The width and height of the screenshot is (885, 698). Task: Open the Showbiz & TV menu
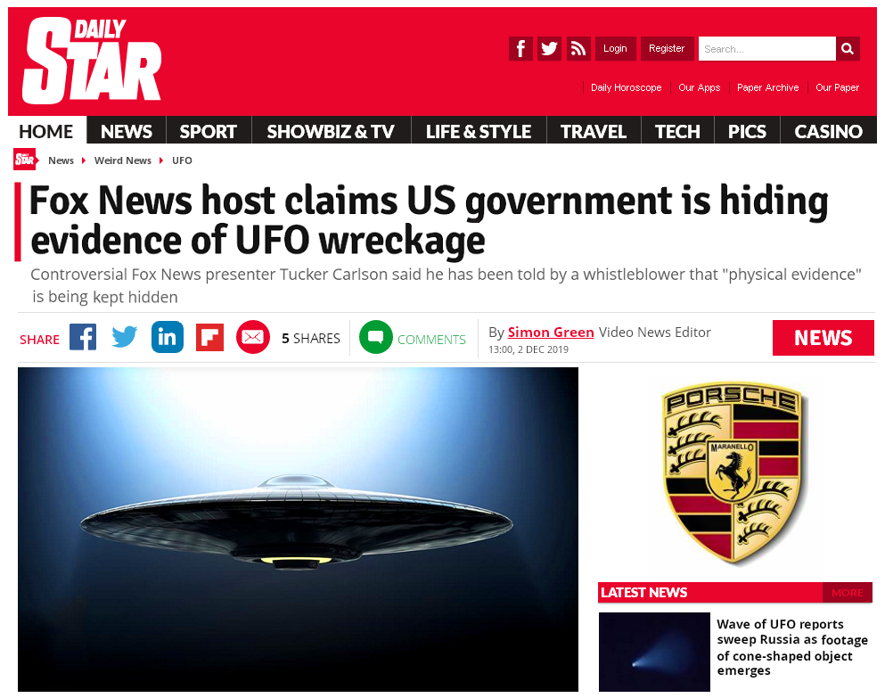tap(331, 132)
